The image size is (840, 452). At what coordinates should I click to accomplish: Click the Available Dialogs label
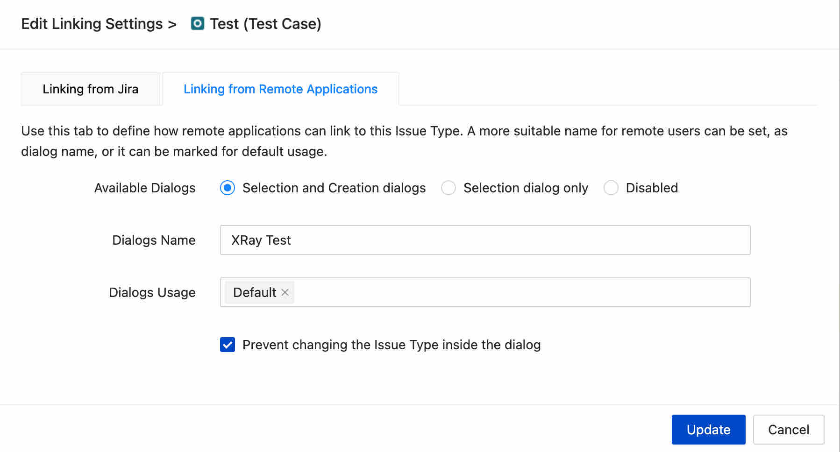pos(145,188)
